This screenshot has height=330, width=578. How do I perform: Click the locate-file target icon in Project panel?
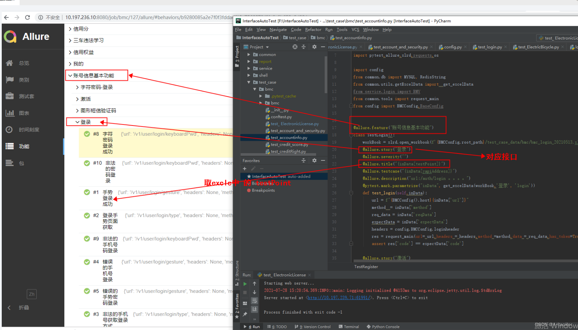(x=295, y=47)
